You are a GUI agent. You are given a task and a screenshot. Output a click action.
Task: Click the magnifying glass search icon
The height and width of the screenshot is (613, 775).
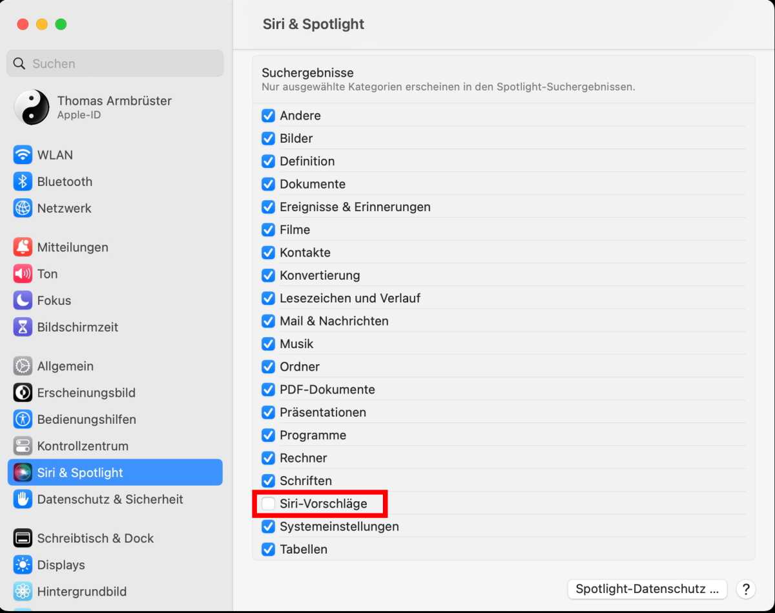pyautogui.click(x=19, y=63)
